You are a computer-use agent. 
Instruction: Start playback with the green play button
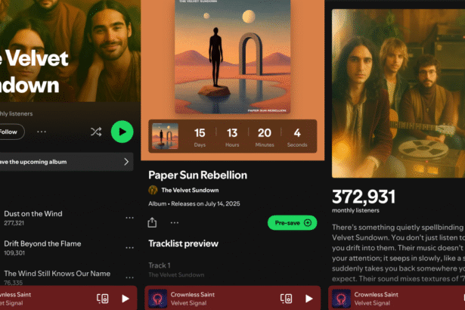point(122,132)
